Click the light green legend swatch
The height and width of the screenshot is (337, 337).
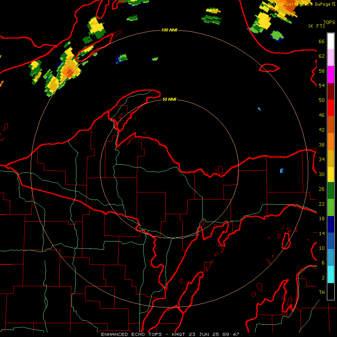(x=331, y=207)
